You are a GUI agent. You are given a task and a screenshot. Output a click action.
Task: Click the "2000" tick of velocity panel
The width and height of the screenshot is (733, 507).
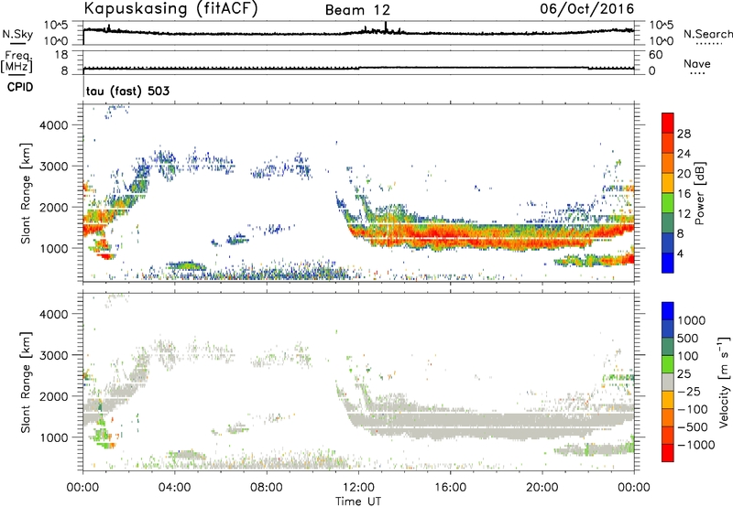click(x=54, y=396)
